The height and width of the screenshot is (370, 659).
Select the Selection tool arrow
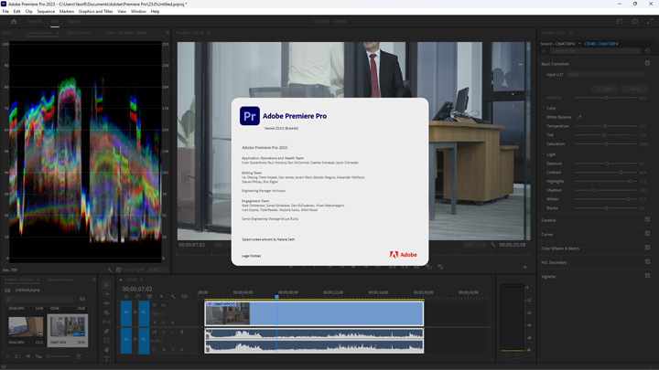coord(106,285)
